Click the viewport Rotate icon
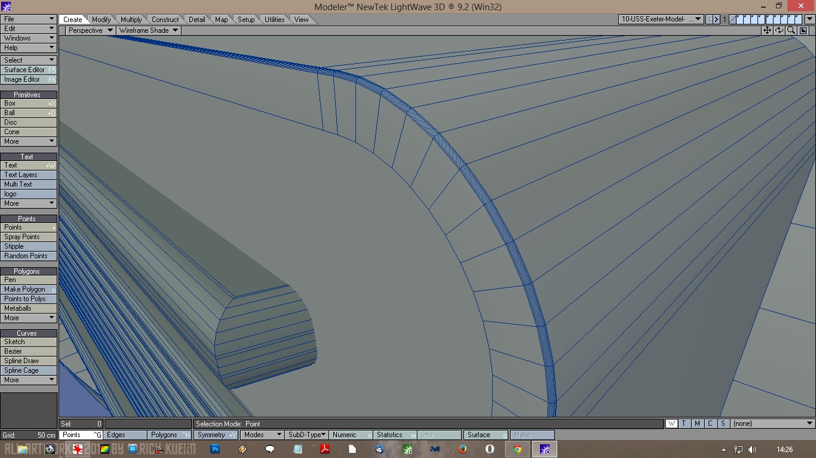The height and width of the screenshot is (458, 816). 779,30
